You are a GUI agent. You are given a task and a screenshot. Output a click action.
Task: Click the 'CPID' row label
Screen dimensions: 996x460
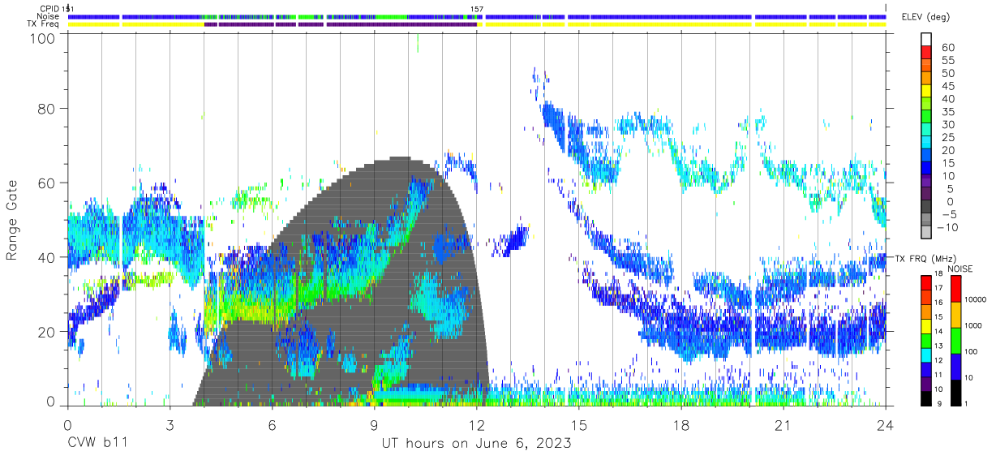(x=49, y=9)
